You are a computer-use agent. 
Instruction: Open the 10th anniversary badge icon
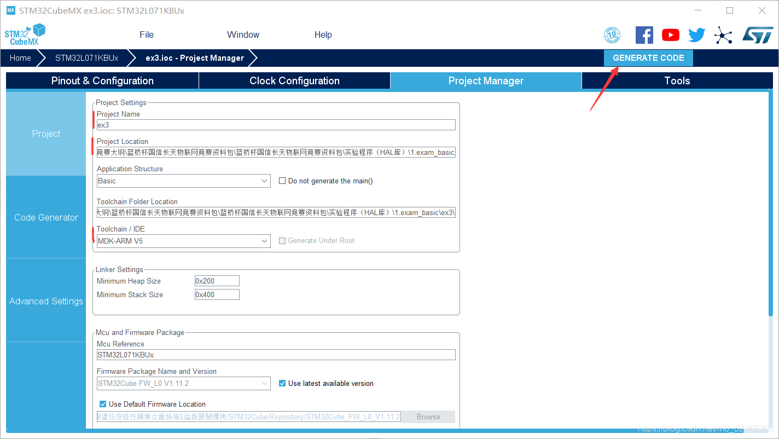(612, 35)
